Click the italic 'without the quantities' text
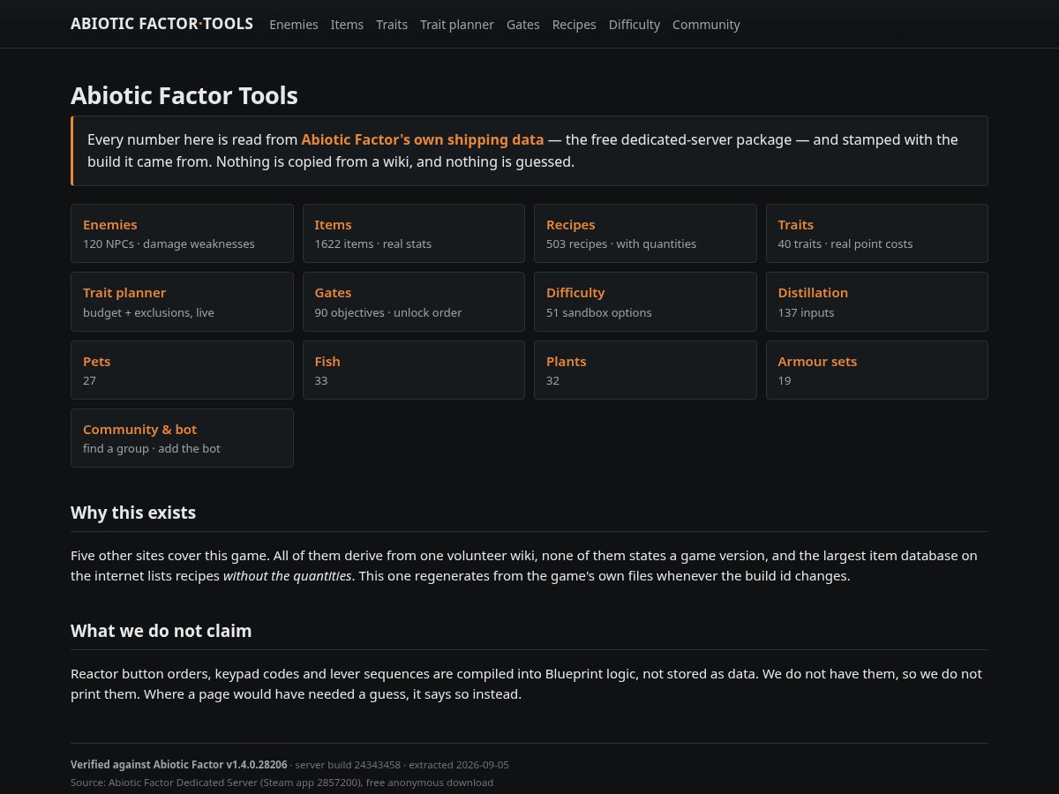Screen dimensions: 1059x794 point(288,576)
